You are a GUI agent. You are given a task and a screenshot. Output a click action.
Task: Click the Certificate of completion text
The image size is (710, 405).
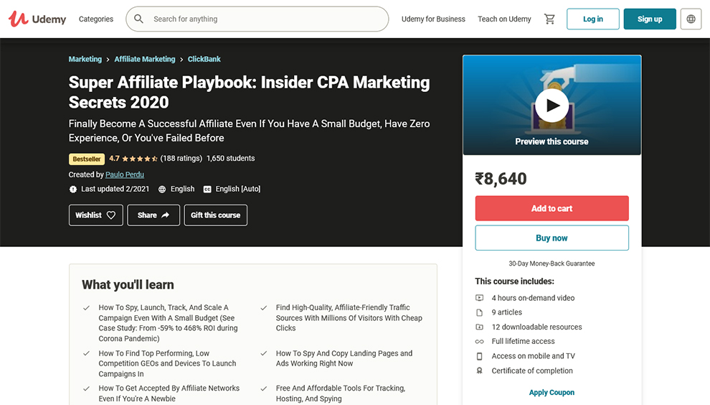[532, 371]
